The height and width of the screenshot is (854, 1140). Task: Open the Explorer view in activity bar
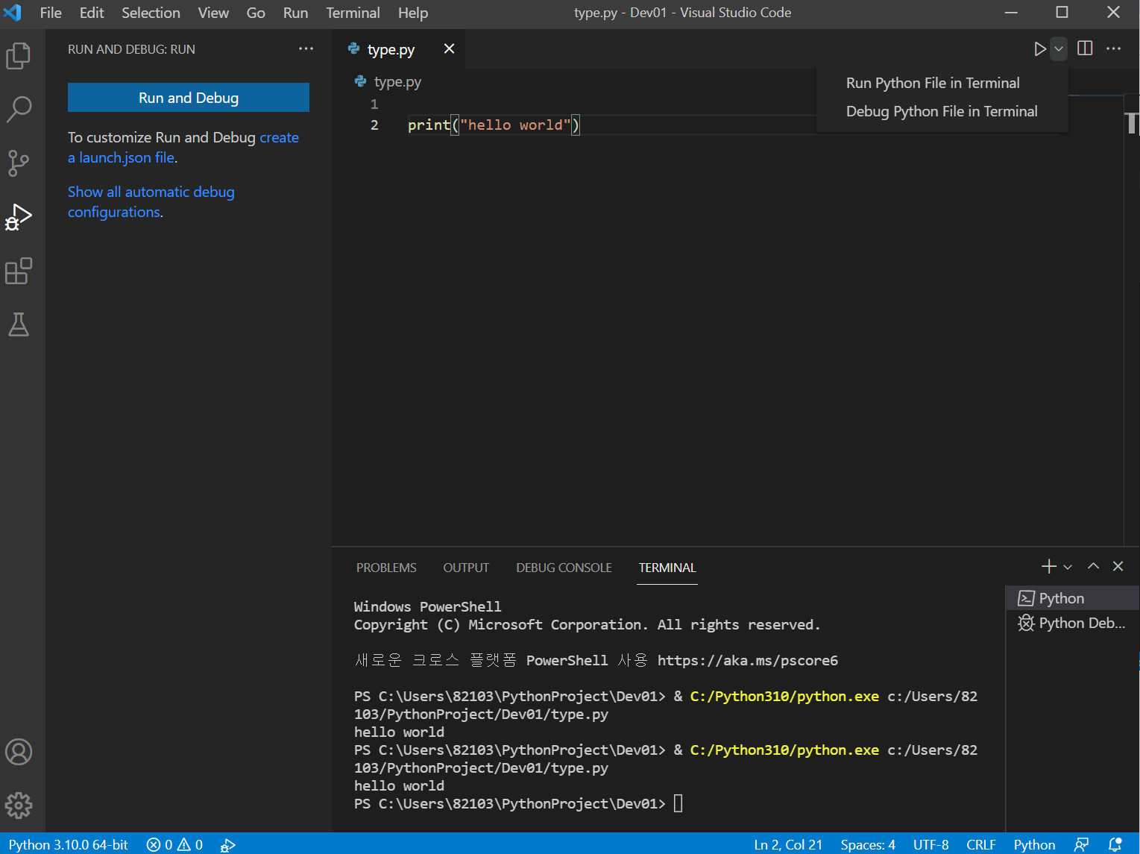click(x=19, y=56)
